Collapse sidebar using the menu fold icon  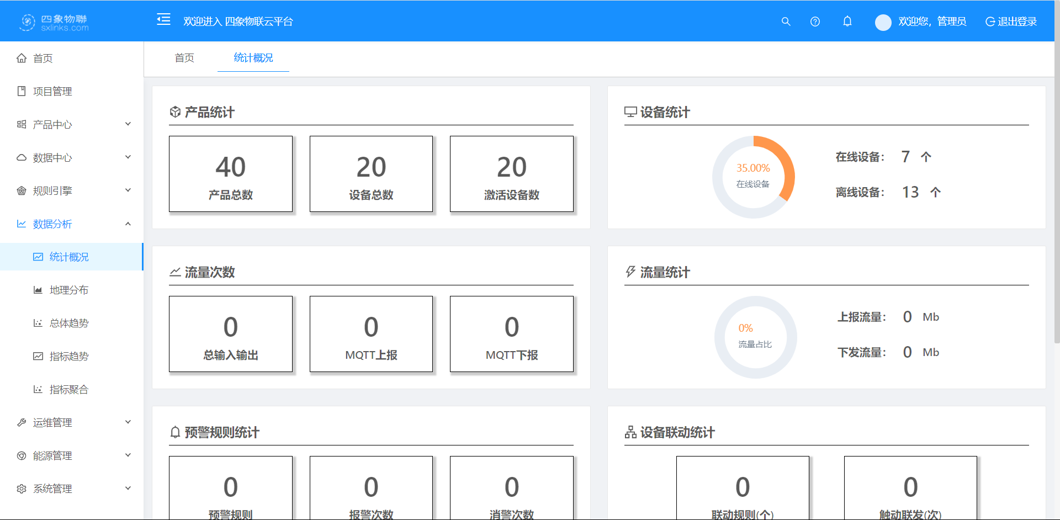point(163,20)
